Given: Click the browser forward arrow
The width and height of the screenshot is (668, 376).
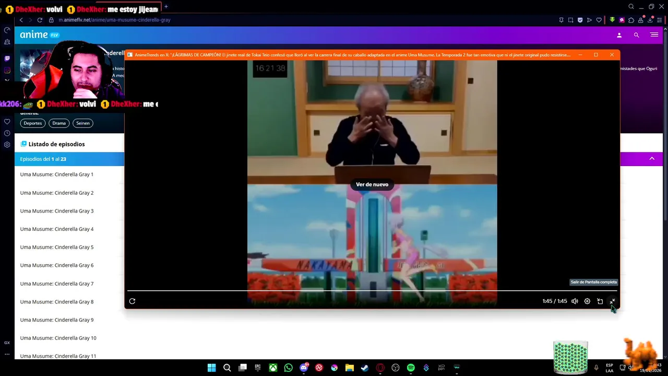Looking at the screenshot, I should point(30,20).
